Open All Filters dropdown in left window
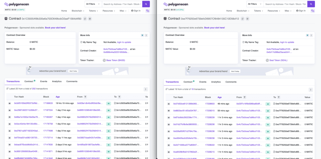 [x=93, y=4]
